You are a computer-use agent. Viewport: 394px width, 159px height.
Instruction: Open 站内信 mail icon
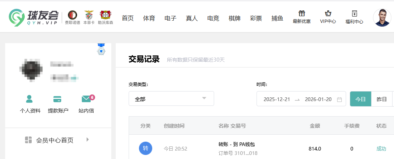[x=86, y=99]
